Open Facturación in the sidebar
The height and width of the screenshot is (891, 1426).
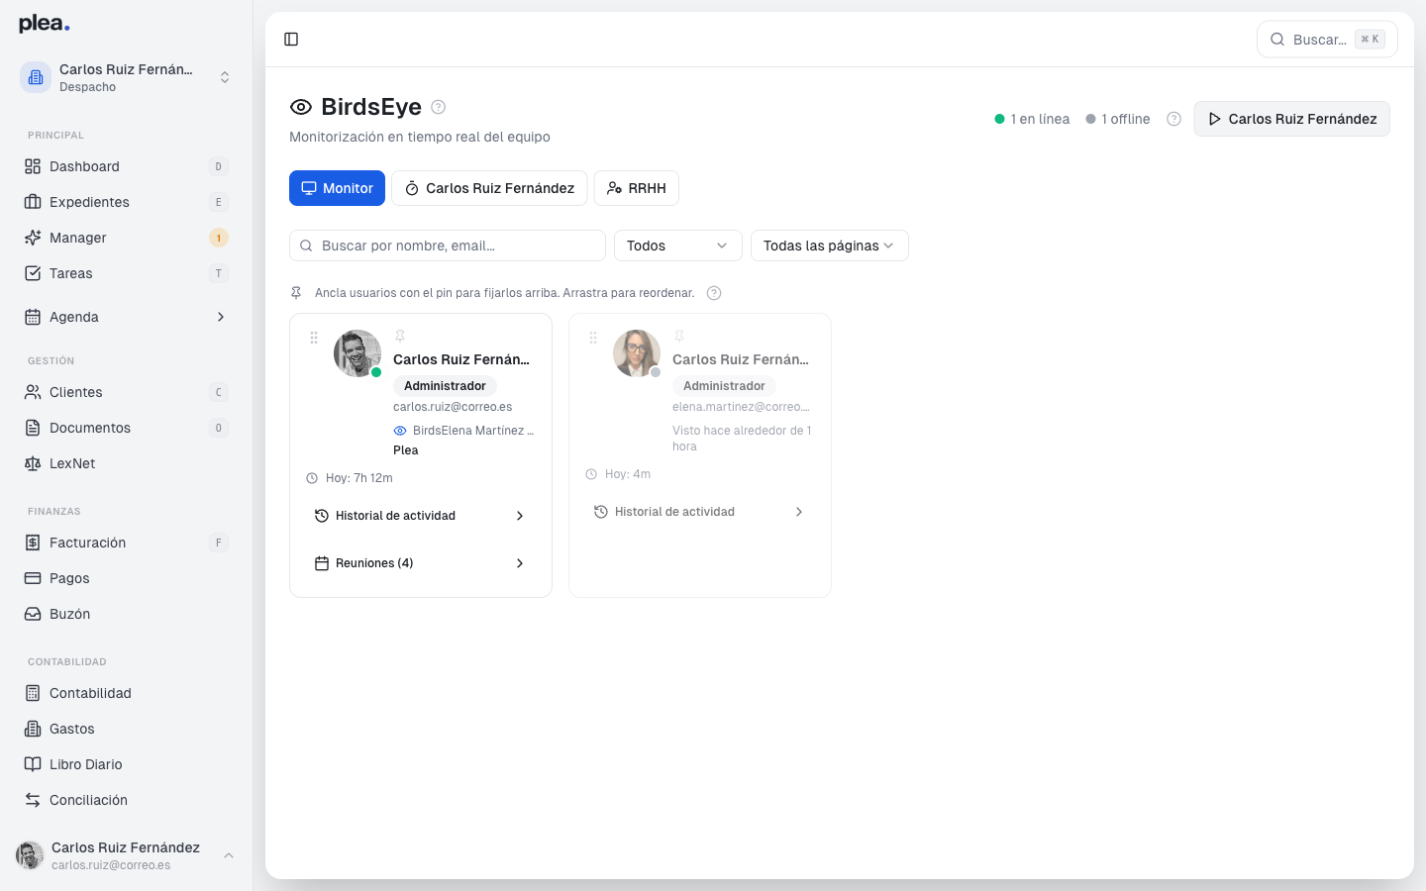point(126,543)
